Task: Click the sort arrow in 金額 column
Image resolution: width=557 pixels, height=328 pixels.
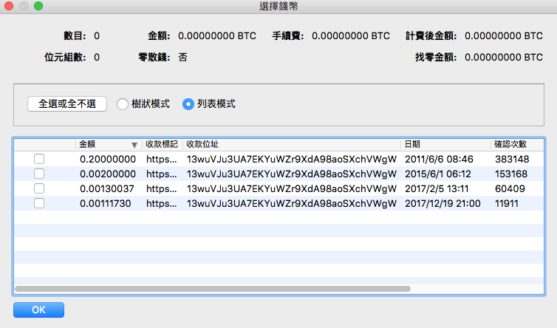Action: point(134,145)
